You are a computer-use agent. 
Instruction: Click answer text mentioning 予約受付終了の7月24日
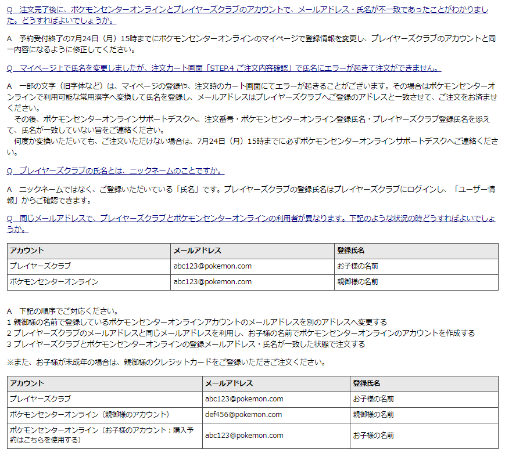[251, 44]
